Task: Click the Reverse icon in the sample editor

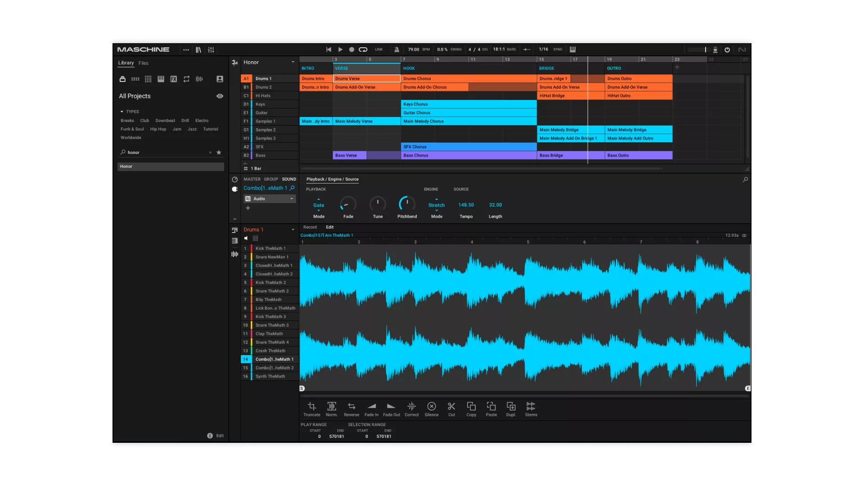Action: tap(351, 407)
